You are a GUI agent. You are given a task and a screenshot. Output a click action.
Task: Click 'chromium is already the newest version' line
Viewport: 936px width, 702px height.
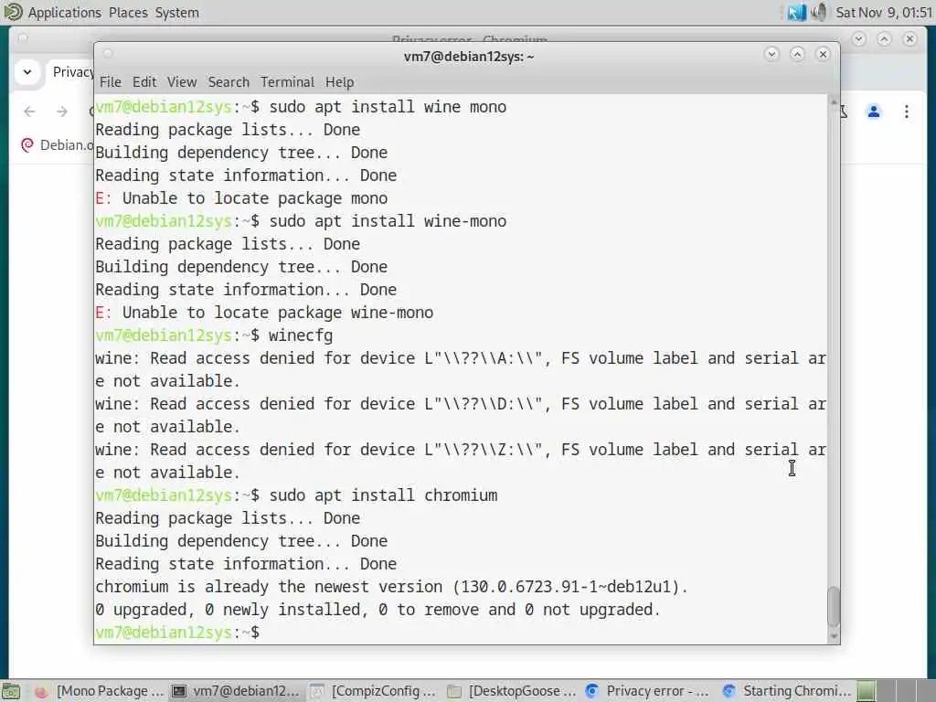pyautogui.click(x=391, y=587)
